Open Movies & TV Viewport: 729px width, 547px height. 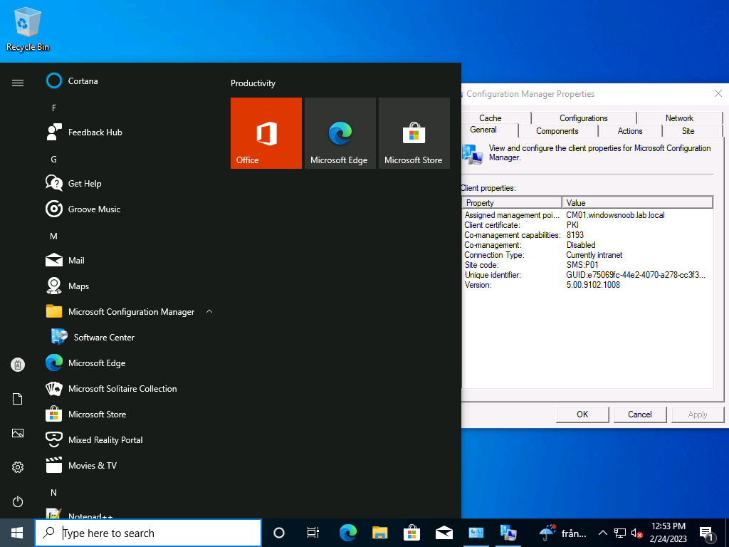click(128, 465)
